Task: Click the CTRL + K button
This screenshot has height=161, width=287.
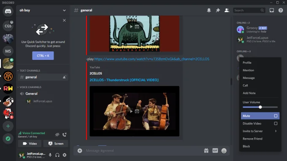Action: pos(43,56)
